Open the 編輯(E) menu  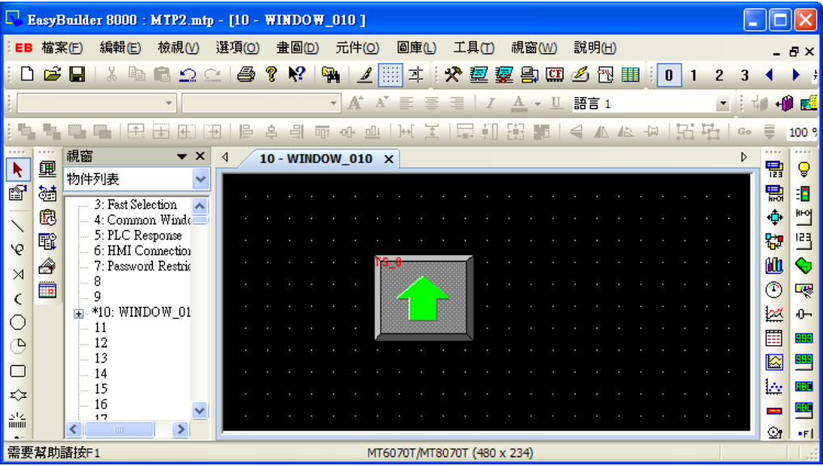(x=120, y=48)
